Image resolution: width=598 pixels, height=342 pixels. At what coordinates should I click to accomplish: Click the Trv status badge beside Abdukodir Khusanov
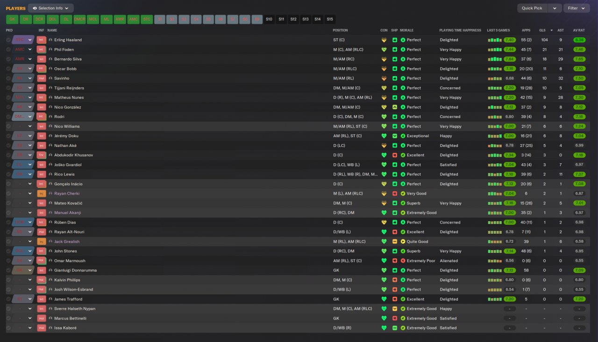[42, 155]
